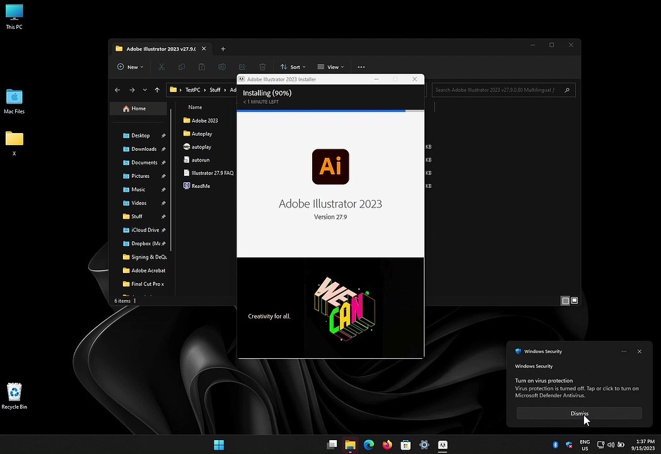Open the New dropdown in File Explorer

[x=131, y=67]
